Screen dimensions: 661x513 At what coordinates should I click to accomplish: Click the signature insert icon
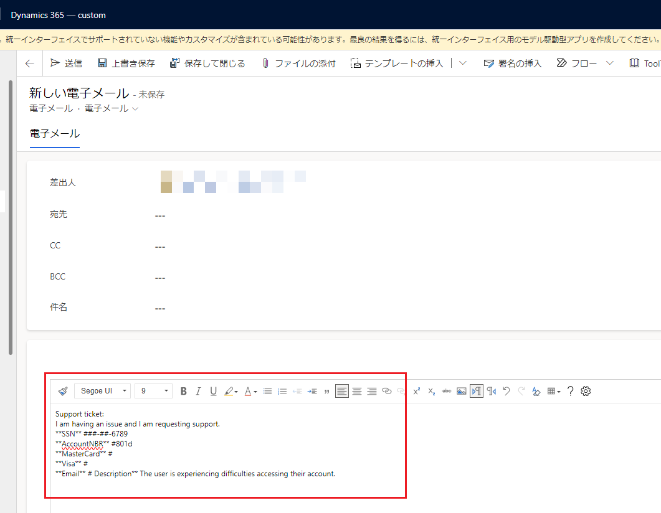(488, 63)
